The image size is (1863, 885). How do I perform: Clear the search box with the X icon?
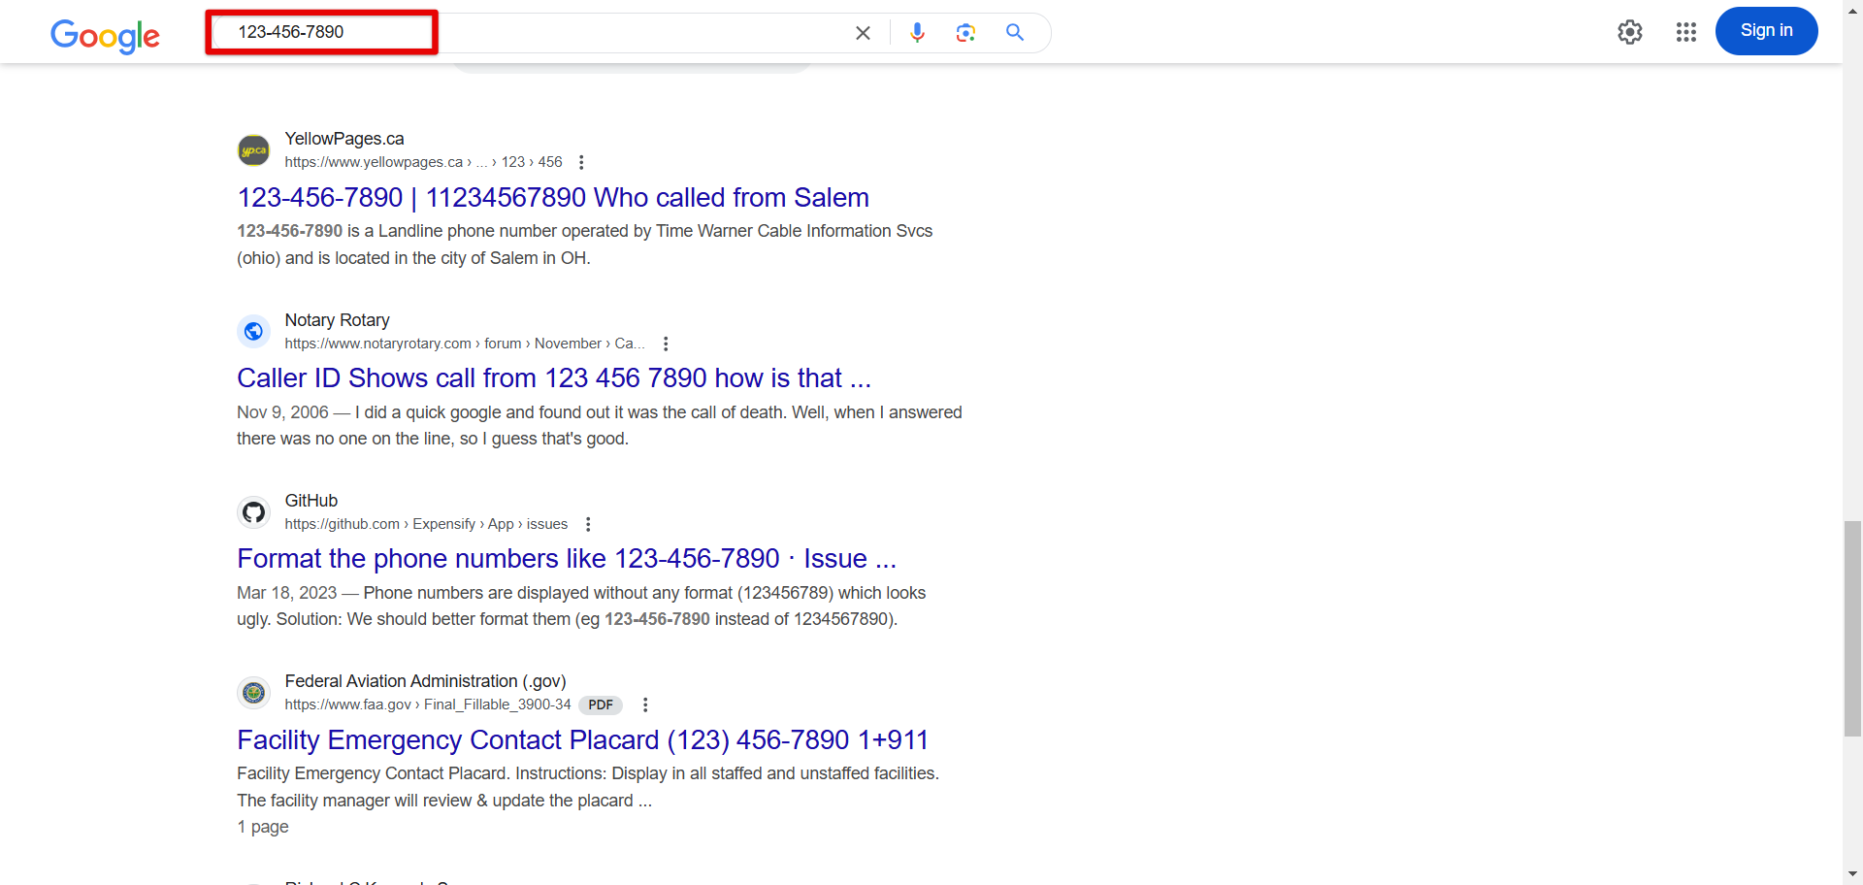pos(863,33)
